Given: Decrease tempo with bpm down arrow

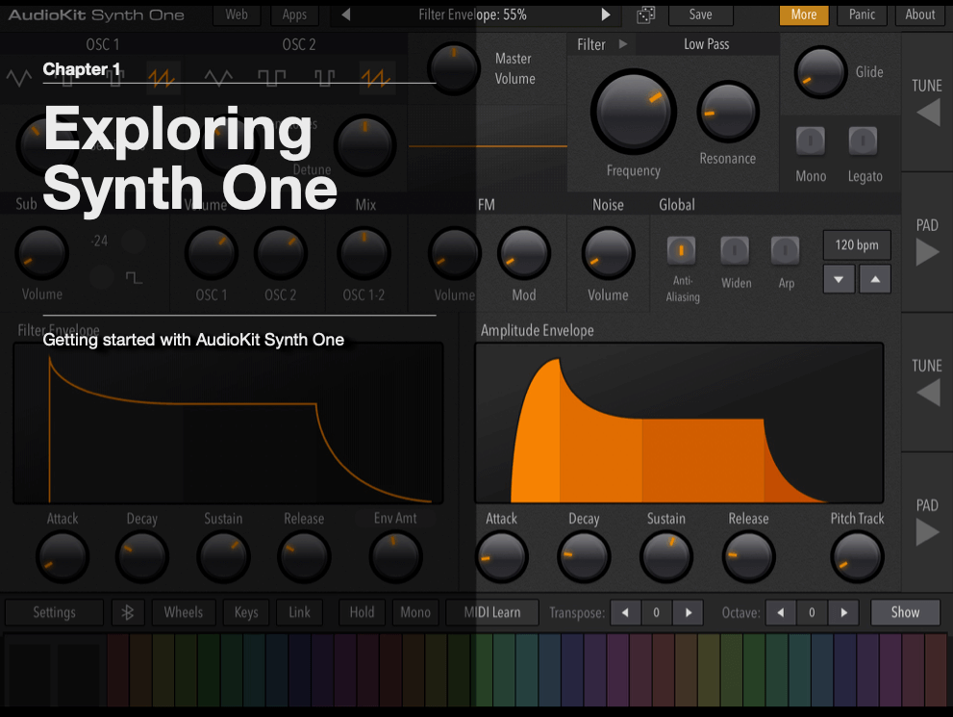Looking at the screenshot, I should 839,279.
